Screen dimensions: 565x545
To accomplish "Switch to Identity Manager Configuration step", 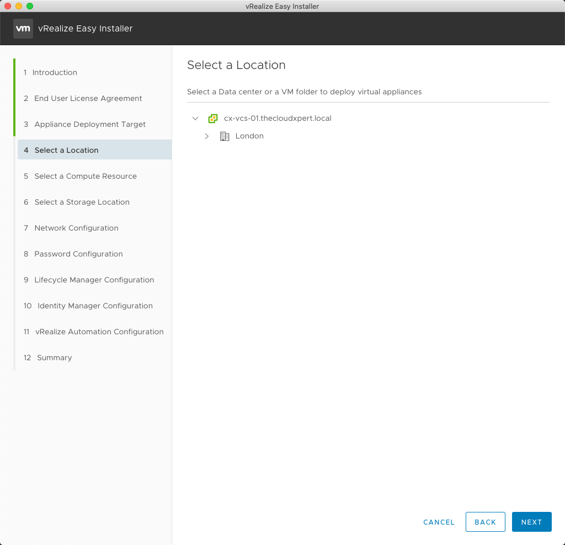I will 95,306.
